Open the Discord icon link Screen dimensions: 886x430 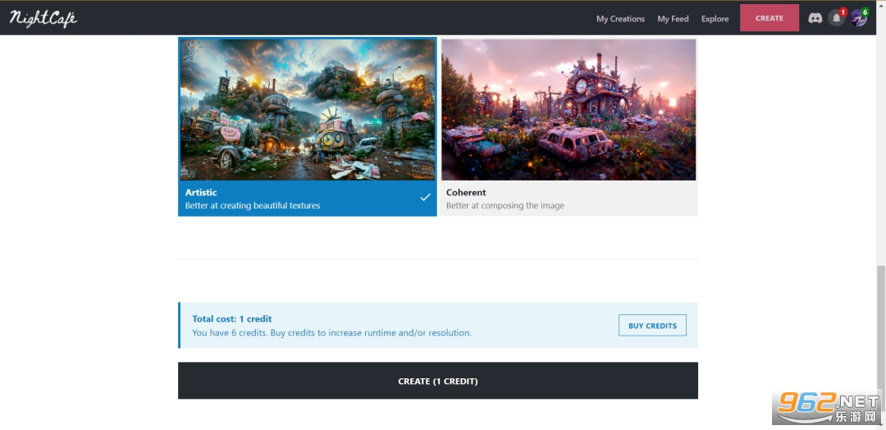click(815, 18)
